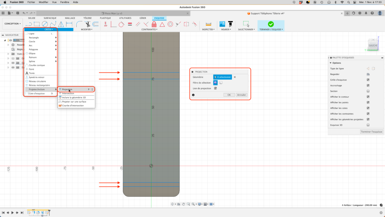Click Annuler in the Projection dialog
Screen dimensions: 385x217
pos(241,95)
